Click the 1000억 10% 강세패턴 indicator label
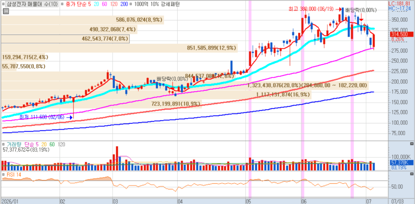 tap(157, 4)
